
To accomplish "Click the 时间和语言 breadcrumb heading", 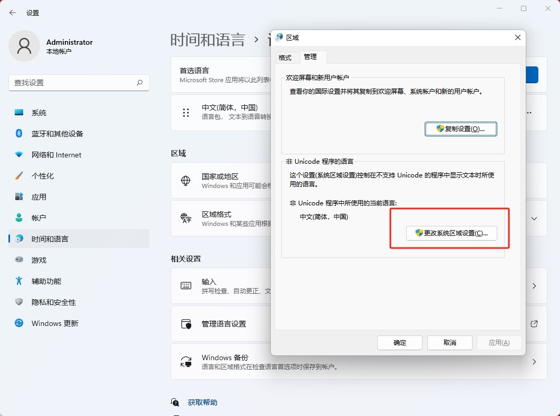I will 208,39.
